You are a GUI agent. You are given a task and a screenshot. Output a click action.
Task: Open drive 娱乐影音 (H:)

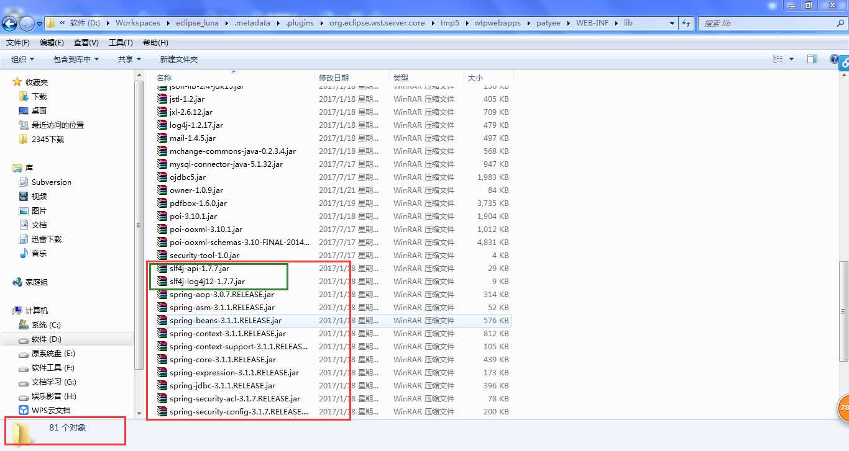tap(54, 396)
